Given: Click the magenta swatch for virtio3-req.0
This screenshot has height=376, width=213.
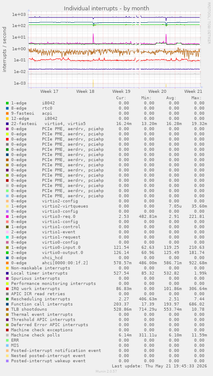Looking at the screenshot, I should [x=7, y=217].
